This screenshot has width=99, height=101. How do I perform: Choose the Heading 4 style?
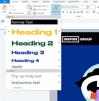[25, 61]
